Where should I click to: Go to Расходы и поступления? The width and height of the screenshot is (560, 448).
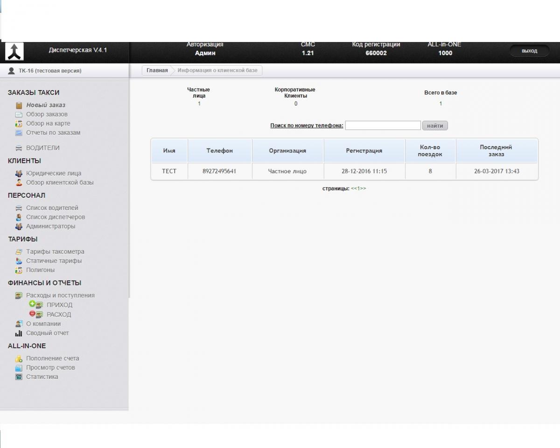(60, 295)
